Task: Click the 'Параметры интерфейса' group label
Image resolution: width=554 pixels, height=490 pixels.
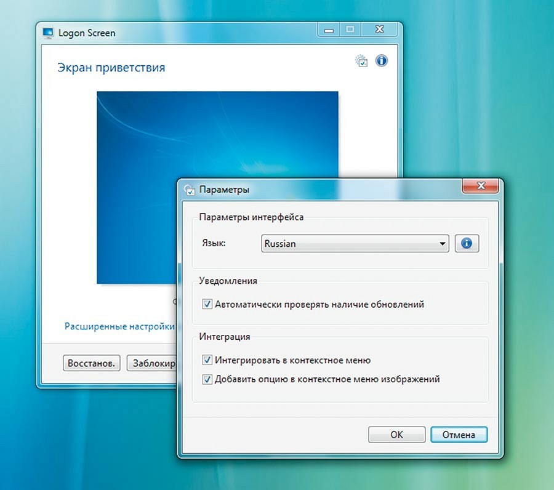Action: click(x=251, y=217)
